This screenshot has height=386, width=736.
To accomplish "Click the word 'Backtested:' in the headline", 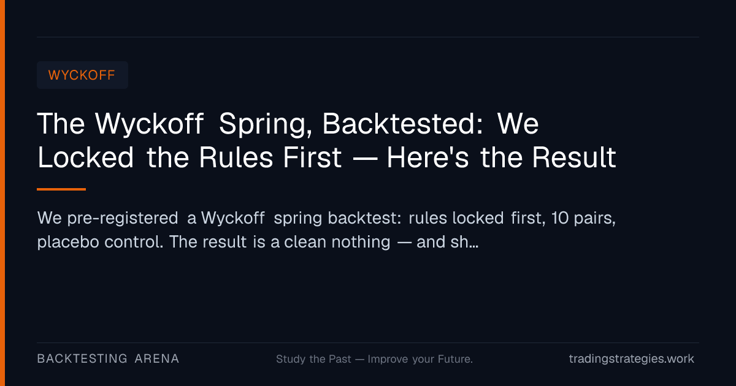I will click(404, 124).
